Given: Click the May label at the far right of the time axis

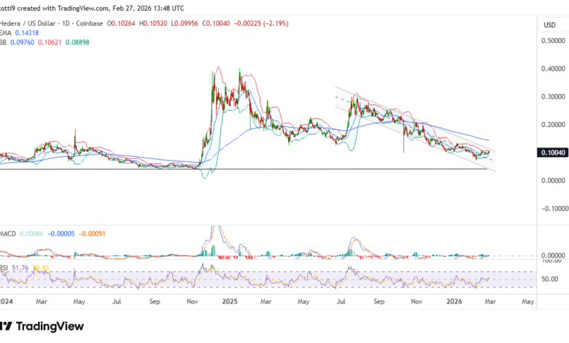Looking at the screenshot, I should (x=527, y=300).
